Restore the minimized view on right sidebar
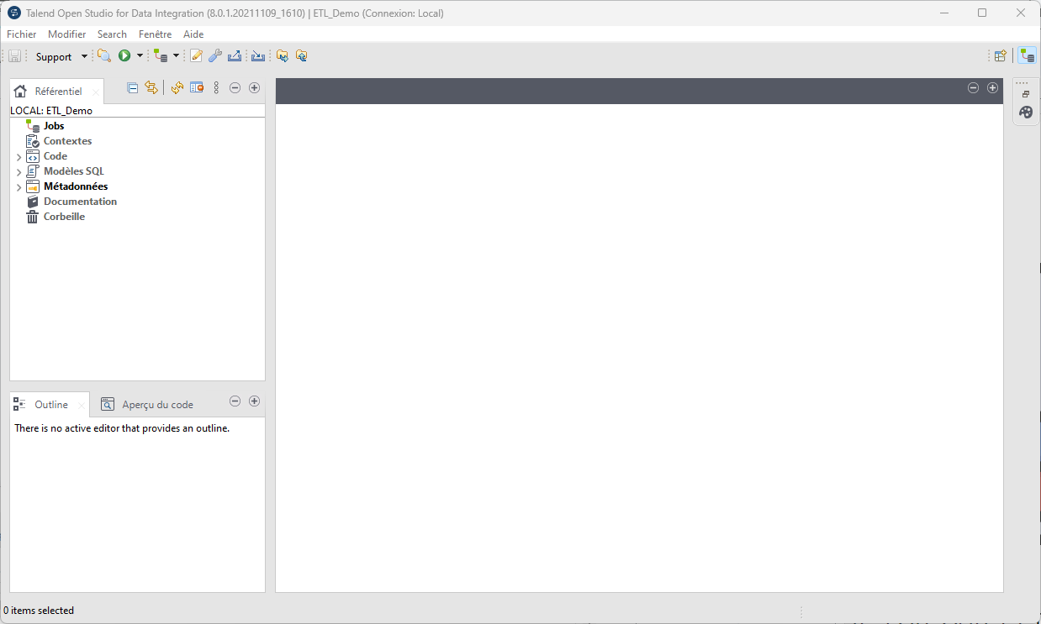The height and width of the screenshot is (624, 1041). tap(1026, 95)
